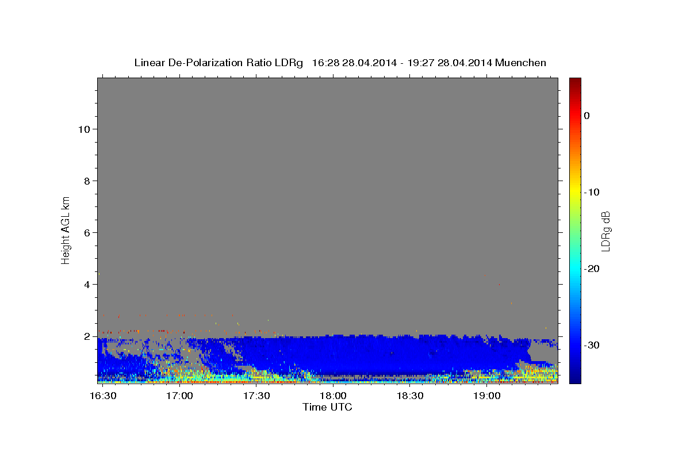The image size is (690, 460).
Task: Click the 16:30 time tick label
Action: pyautogui.click(x=104, y=396)
